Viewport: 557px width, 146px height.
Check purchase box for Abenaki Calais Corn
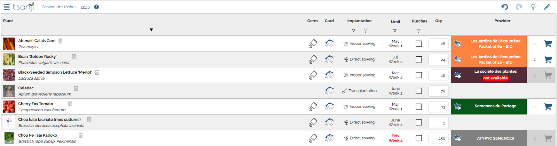[419, 44]
